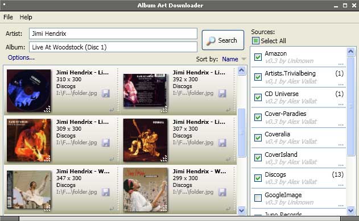
Task: Uncheck the Amazon source checkbox
Action: pos(258,57)
